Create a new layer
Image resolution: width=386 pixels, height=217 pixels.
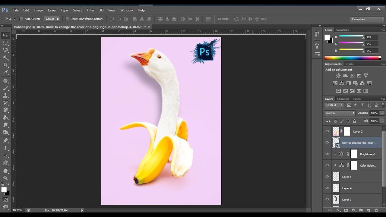click(369, 210)
